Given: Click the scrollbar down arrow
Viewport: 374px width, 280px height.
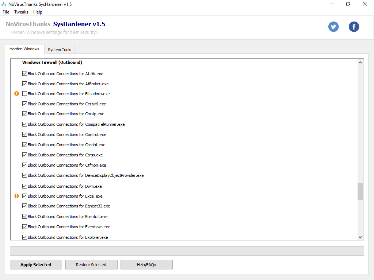Looking at the screenshot, I should (x=360, y=237).
